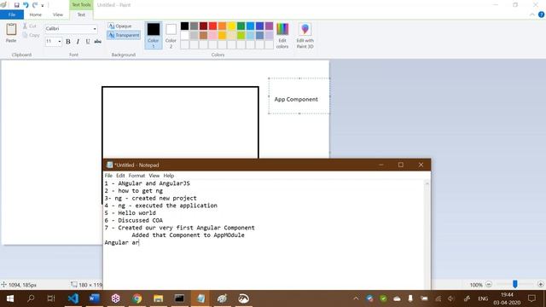Pick the purple color swatch in top row
546x307 pixels.
[270, 26]
